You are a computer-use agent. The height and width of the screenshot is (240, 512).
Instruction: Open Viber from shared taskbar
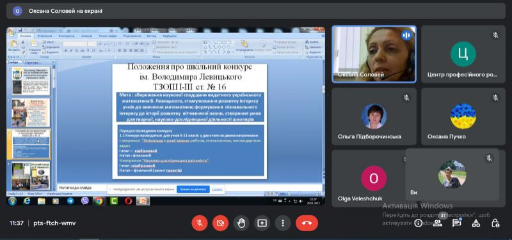point(84,201)
